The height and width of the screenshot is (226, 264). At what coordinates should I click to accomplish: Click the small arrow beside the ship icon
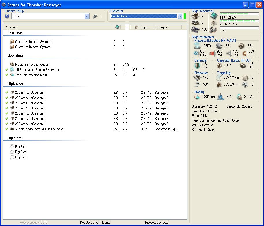pos(100,16)
